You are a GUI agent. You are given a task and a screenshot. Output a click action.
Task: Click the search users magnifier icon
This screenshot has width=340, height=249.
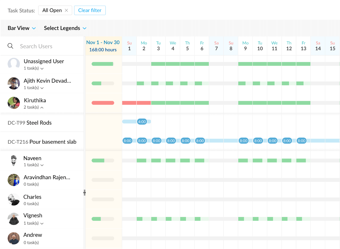pos(10,46)
